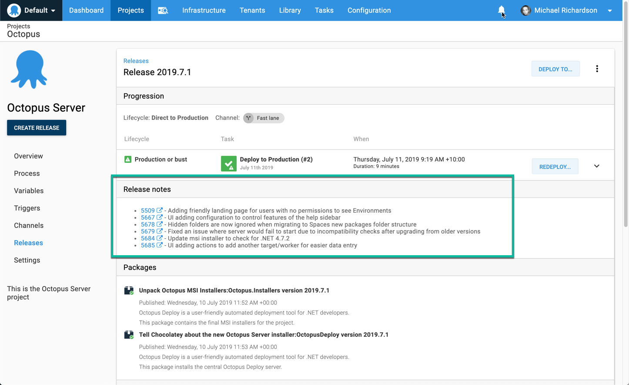The image size is (629, 385).
Task: Open issue link 5684
Action: point(148,238)
